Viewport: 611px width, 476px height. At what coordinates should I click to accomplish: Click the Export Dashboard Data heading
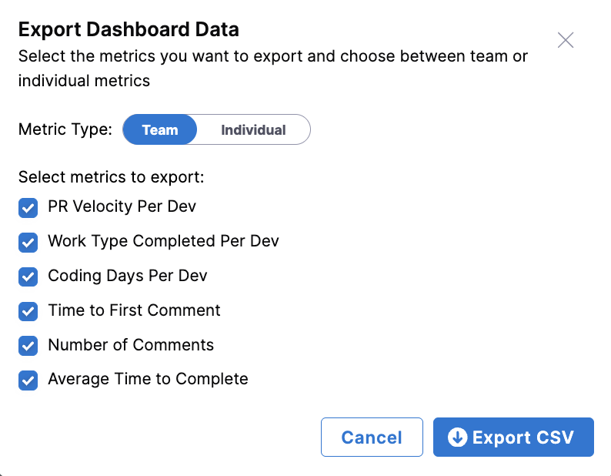(129, 30)
